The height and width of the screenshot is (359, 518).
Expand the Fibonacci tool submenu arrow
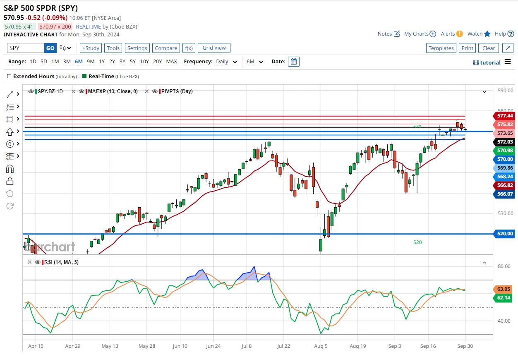[x=18, y=107]
